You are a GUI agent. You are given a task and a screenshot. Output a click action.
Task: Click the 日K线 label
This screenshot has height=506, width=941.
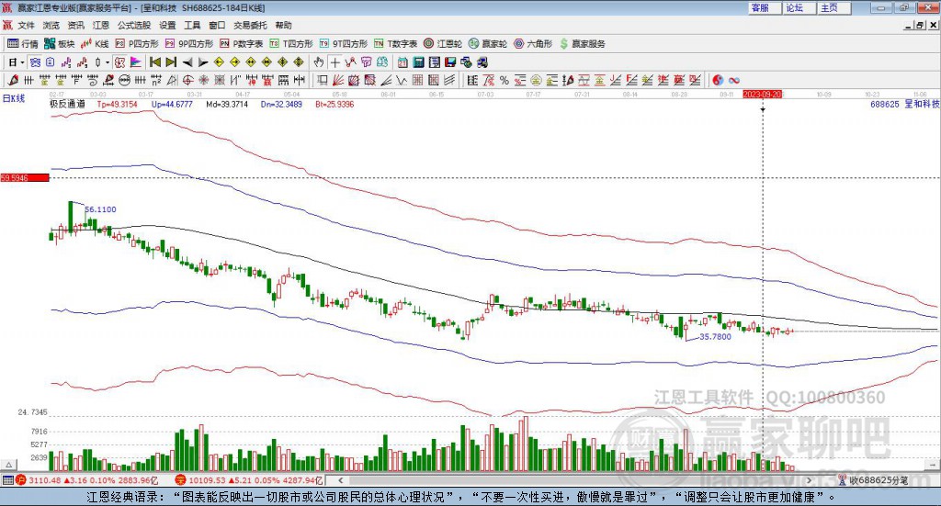tap(14, 99)
